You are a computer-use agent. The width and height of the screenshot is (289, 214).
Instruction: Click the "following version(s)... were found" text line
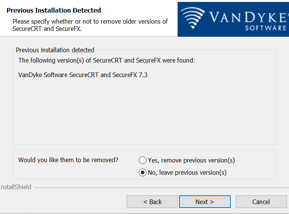tap(106, 60)
